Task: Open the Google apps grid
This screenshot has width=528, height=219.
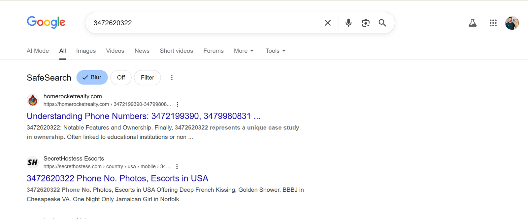Action: tap(493, 23)
